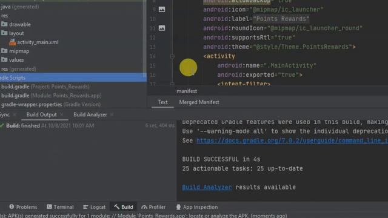Open build.gradle for Project Points_Rewards
This screenshot has height=218, width=388.
45,87
